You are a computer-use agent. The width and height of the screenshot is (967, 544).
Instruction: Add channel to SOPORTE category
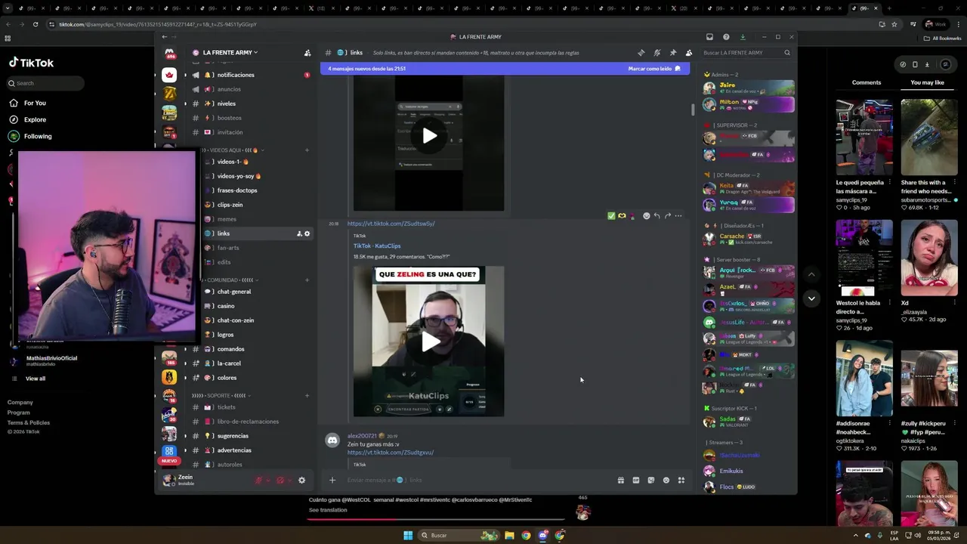point(307,395)
